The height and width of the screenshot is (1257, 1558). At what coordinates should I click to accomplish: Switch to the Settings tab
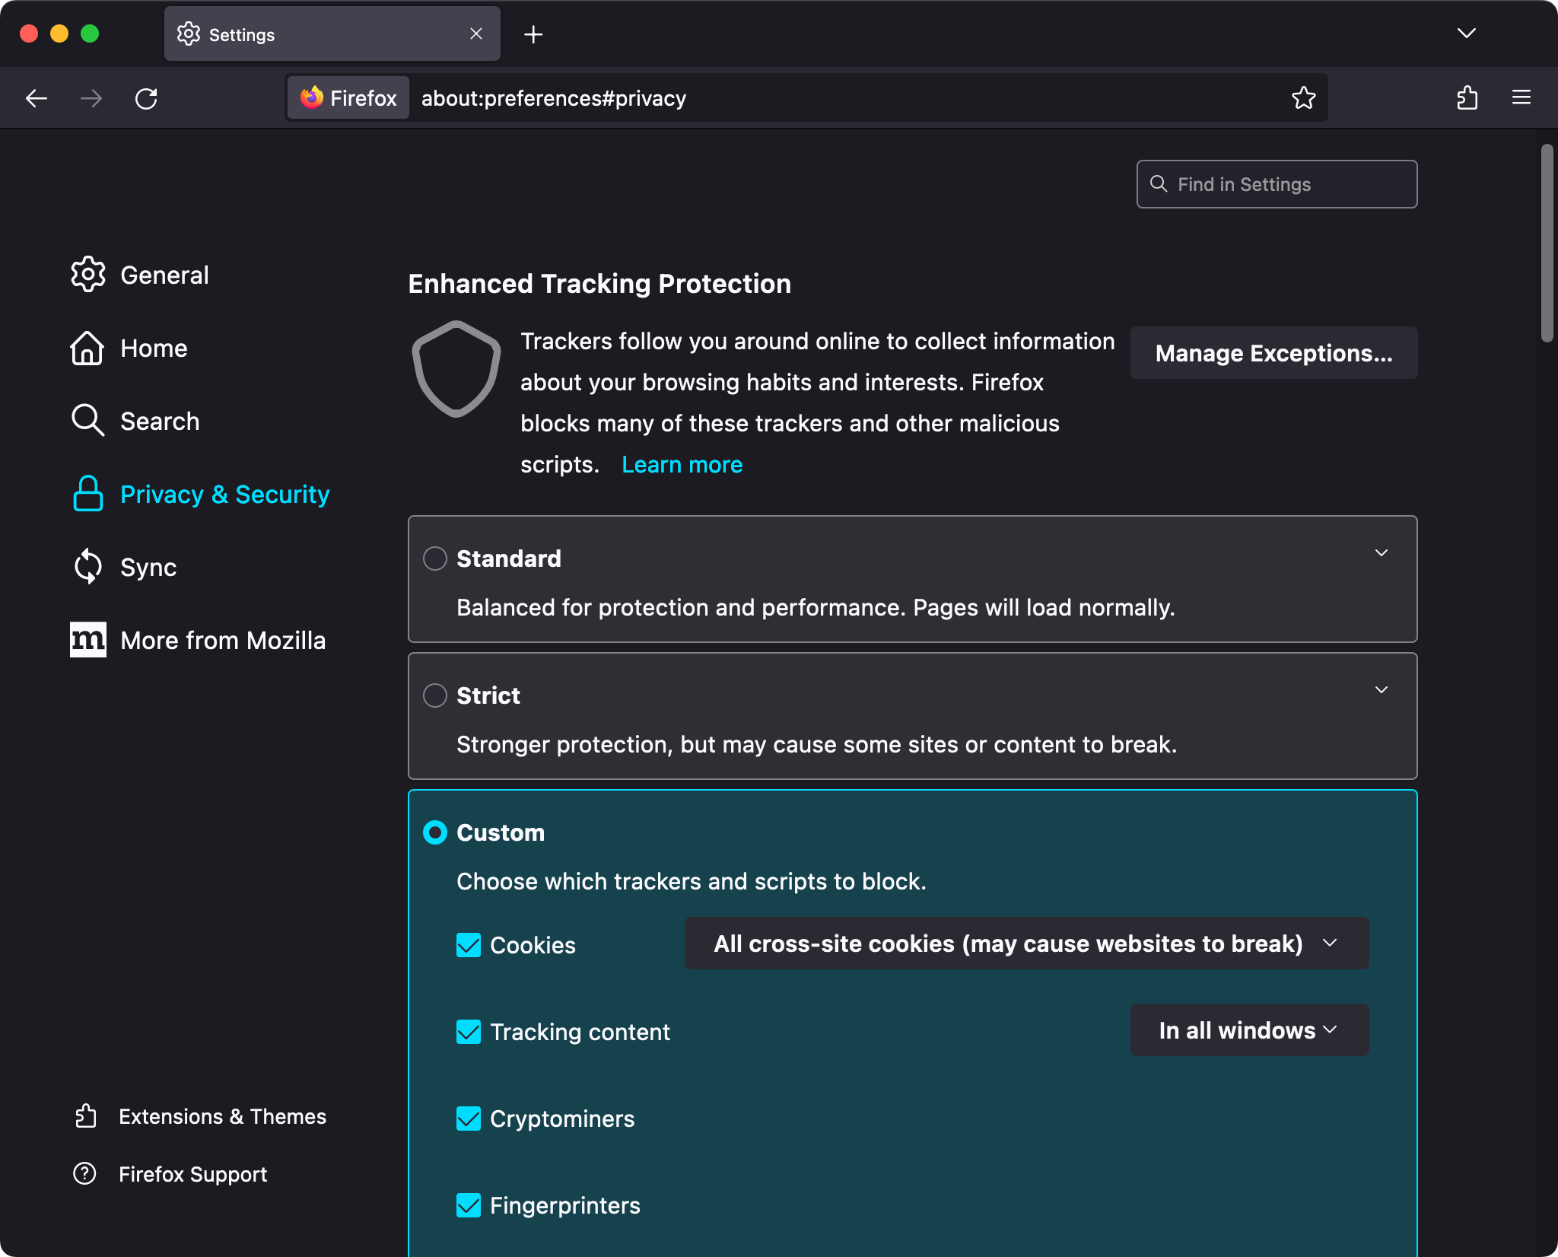click(x=241, y=33)
